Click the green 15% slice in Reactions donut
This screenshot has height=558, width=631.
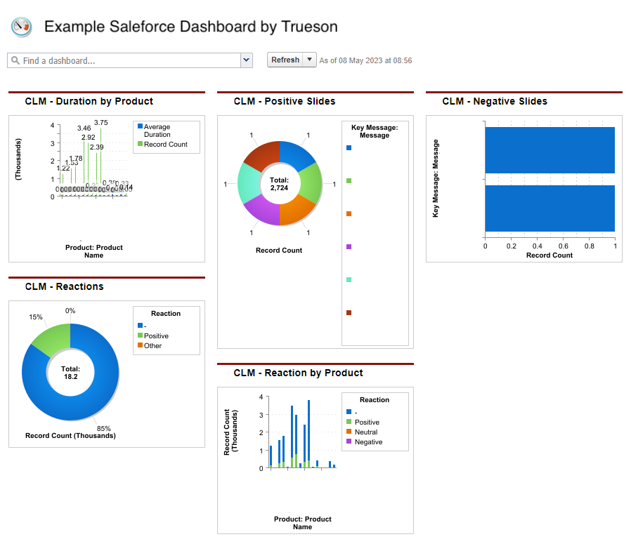(55, 338)
